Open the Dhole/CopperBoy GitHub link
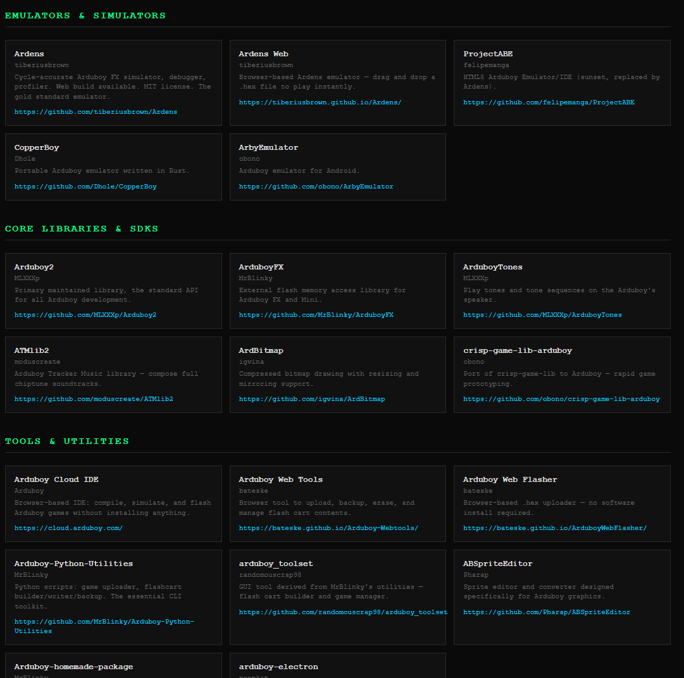The height and width of the screenshot is (678, 684). (x=85, y=187)
